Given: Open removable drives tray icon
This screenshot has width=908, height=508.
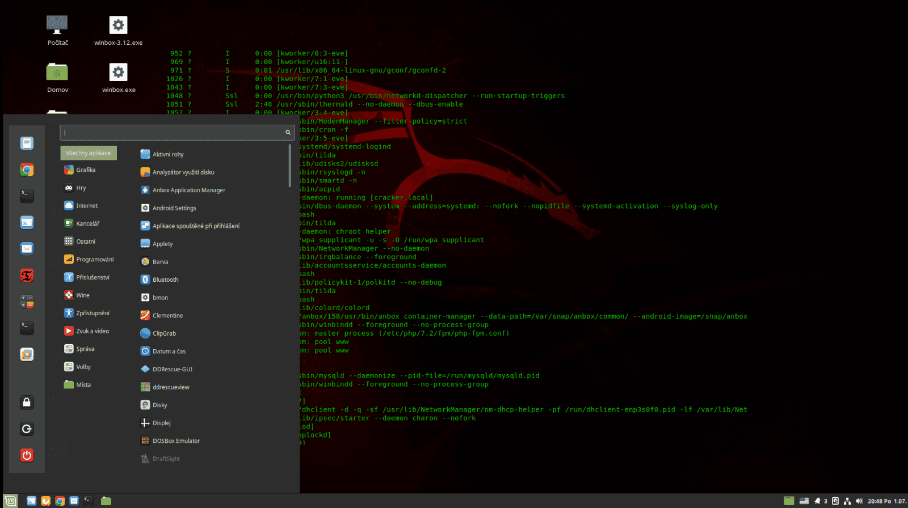Looking at the screenshot, I should (x=835, y=501).
